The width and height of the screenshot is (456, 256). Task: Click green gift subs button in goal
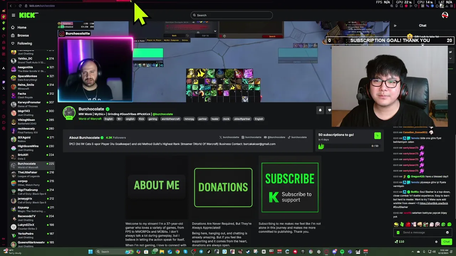coord(377,135)
